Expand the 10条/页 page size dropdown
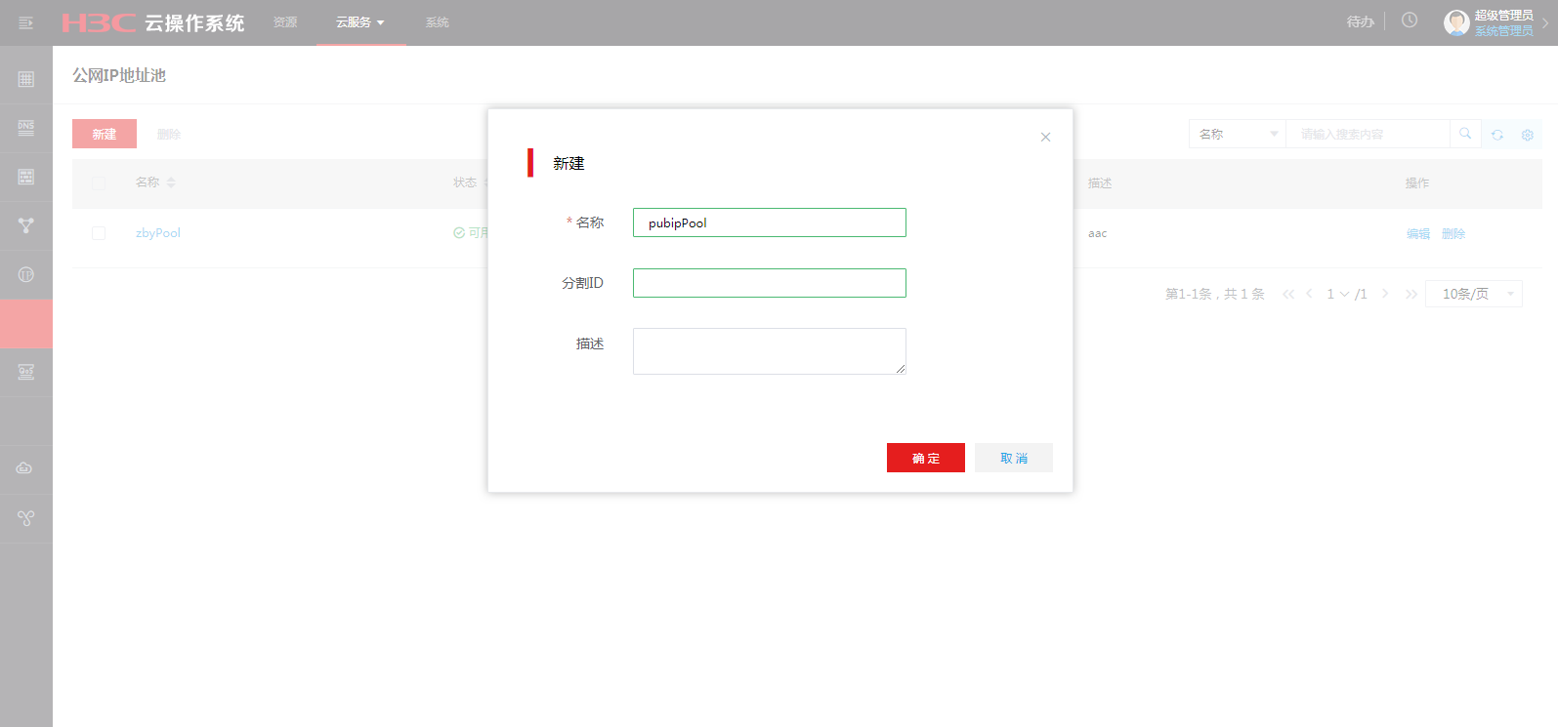The width and height of the screenshot is (1558, 727). click(1473, 294)
